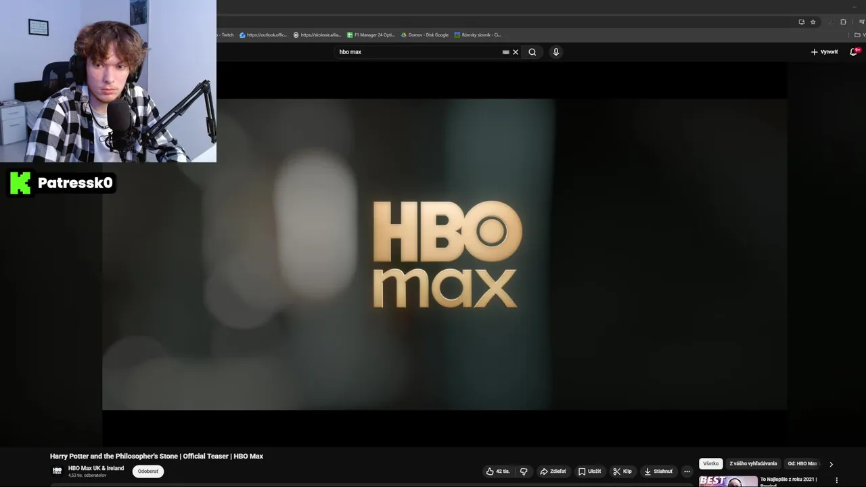
Task: Click the Kick logo on stream overlay
Action: click(20, 183)
